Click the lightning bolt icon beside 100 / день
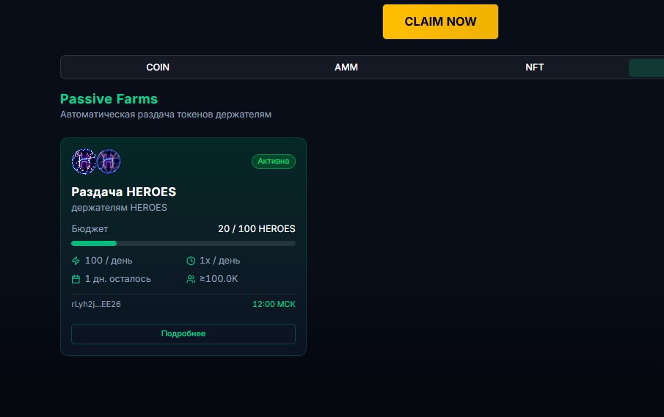Image resolution: width=664 pixels, height=417 pixels. pos(76,261)
